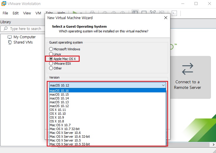Viewport: 216px width, 153px height.
Task: Close the New Virtual Machine Wizard dialog
Action: click(166, 18)
